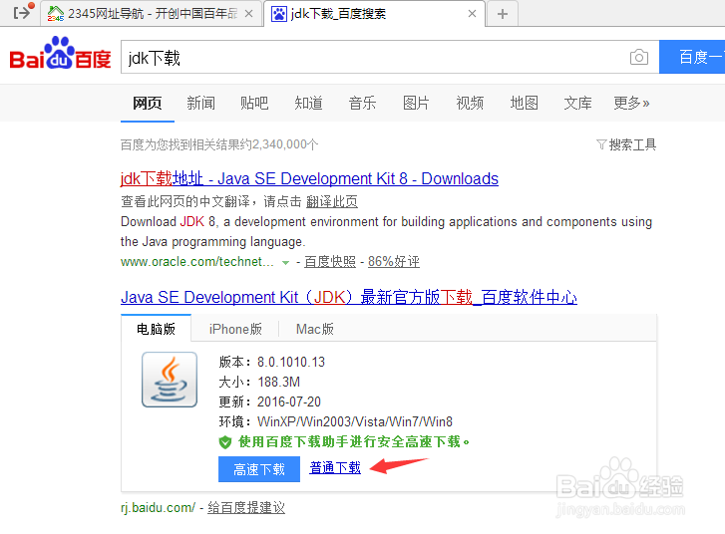This screenshot has width=725, height=534.
Task: Select the 文库 search category
Action: [x=577, y=103]
